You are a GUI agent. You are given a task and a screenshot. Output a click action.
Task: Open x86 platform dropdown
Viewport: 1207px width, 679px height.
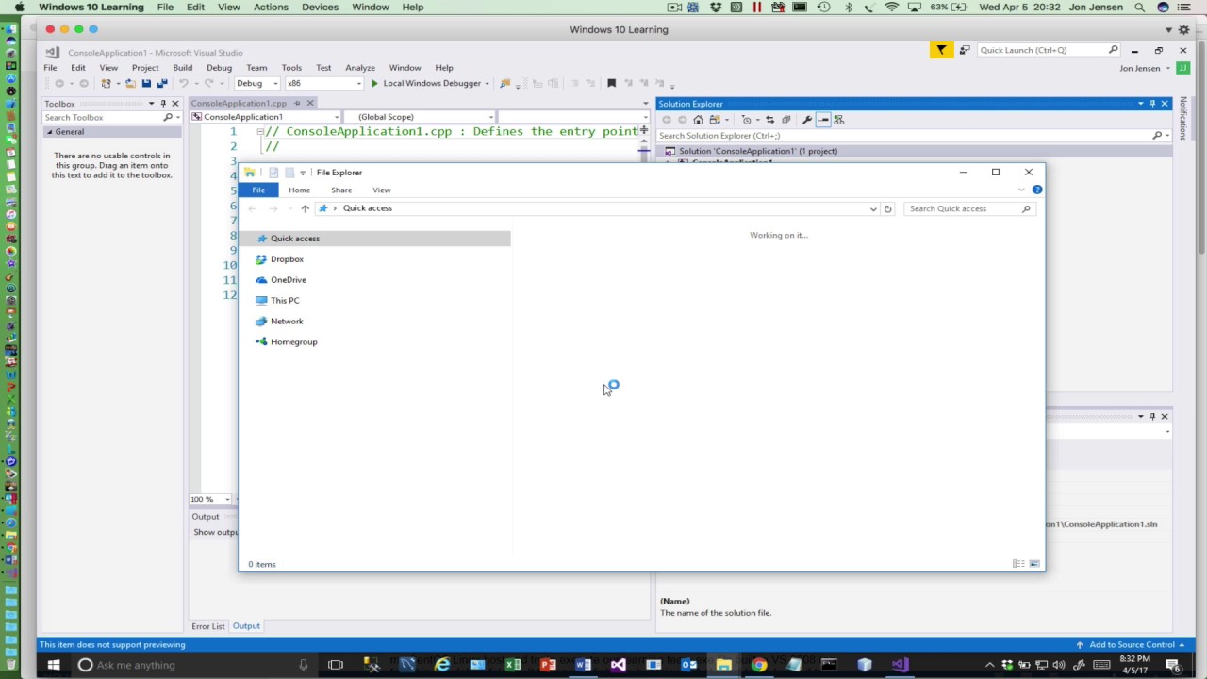click(324, 83)
